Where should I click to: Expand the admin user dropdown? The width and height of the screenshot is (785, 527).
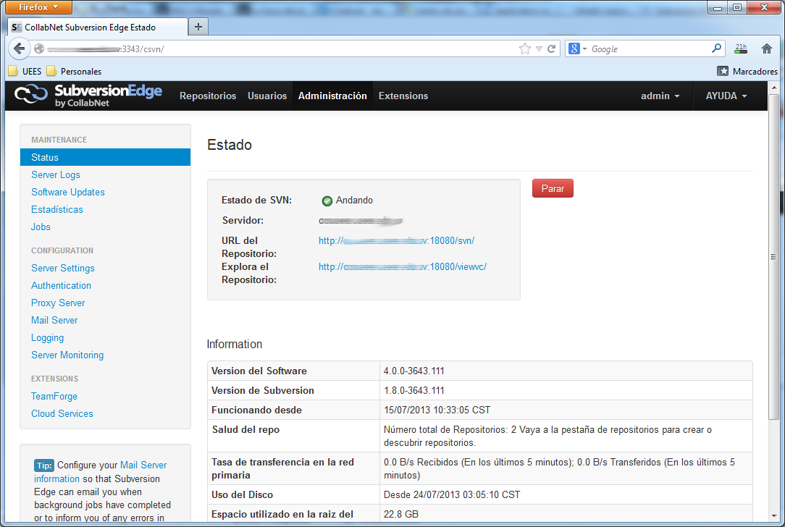(660, 96)
